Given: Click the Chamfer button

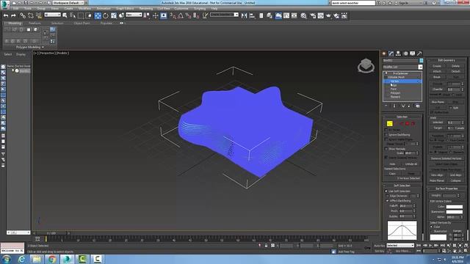Looking at the screenshot, I should [x=438, y=89].
